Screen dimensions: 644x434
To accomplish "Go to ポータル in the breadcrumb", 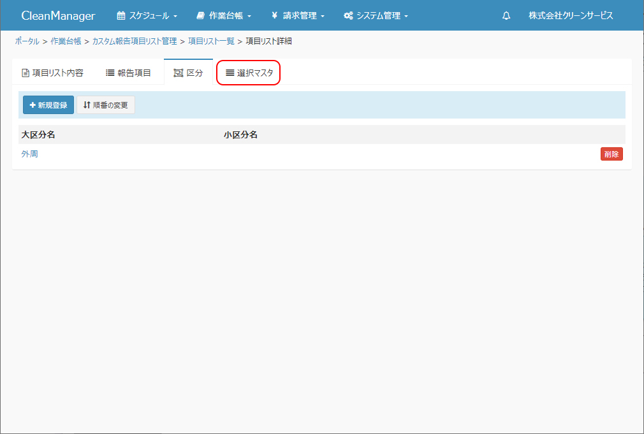I will click(27, 41).
